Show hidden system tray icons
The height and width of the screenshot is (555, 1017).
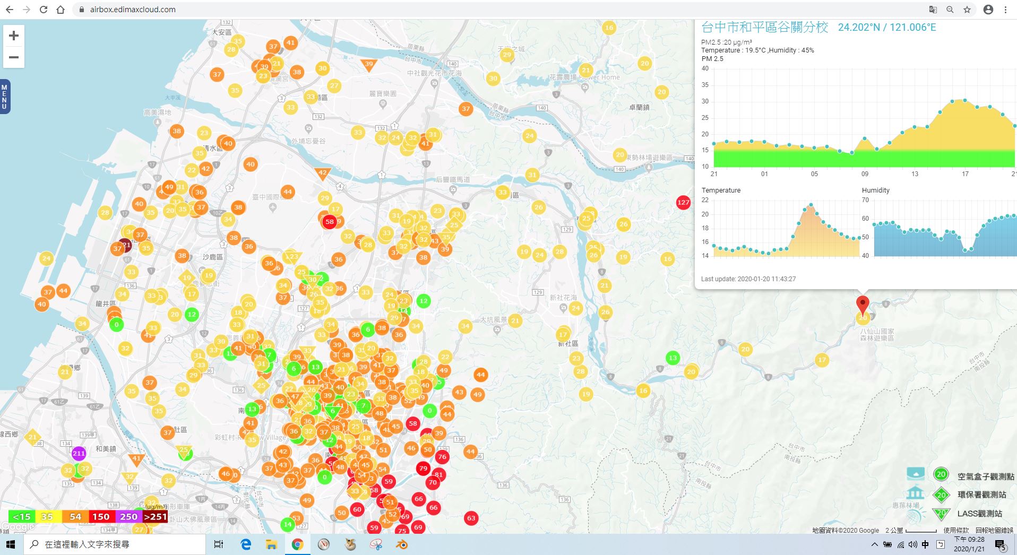pos(874,544)
